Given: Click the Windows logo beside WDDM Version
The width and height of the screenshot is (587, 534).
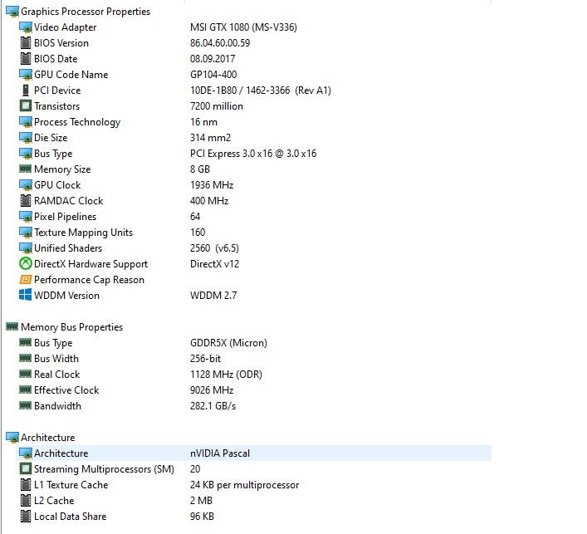Looking at the screenshot, I should pyautogui.click(x=26, y=295).
